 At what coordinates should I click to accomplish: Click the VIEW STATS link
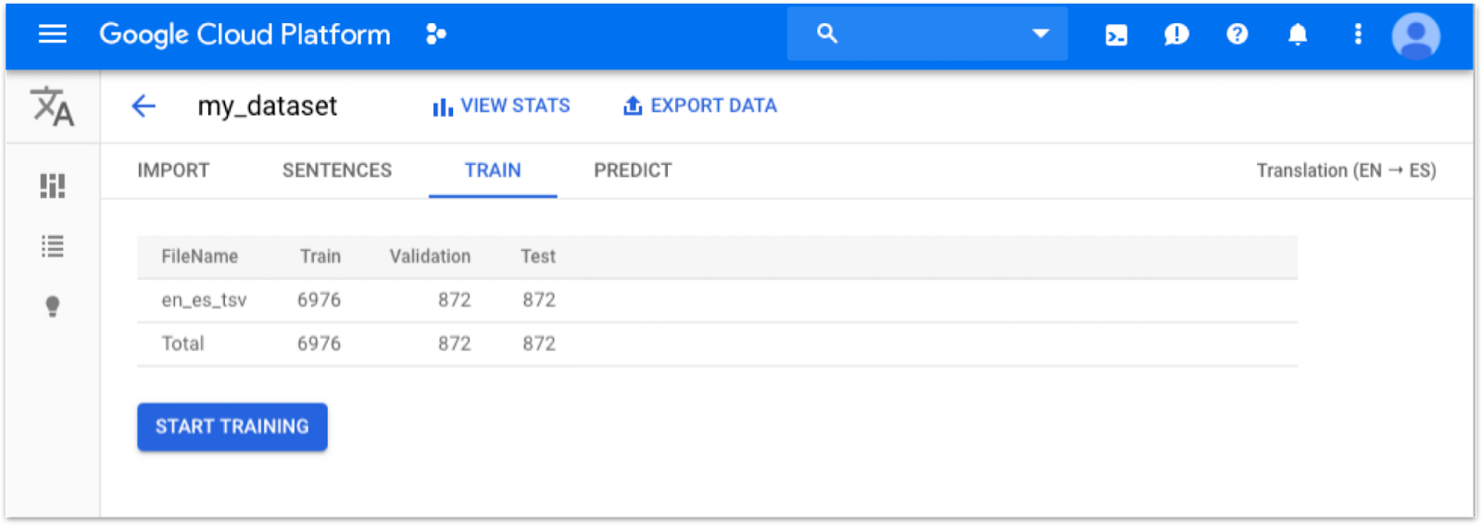point(501,106)
